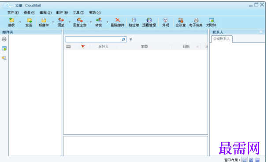268x162 pixels.
Task: Sort mail list by 发件人 column
Action: (x=104, y=47)
